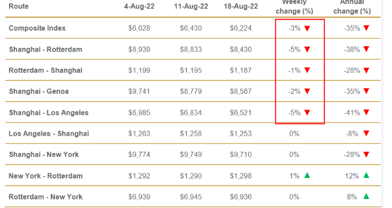
Task: Select the 11-Aug-22 column header
Action: pos(191,6)
